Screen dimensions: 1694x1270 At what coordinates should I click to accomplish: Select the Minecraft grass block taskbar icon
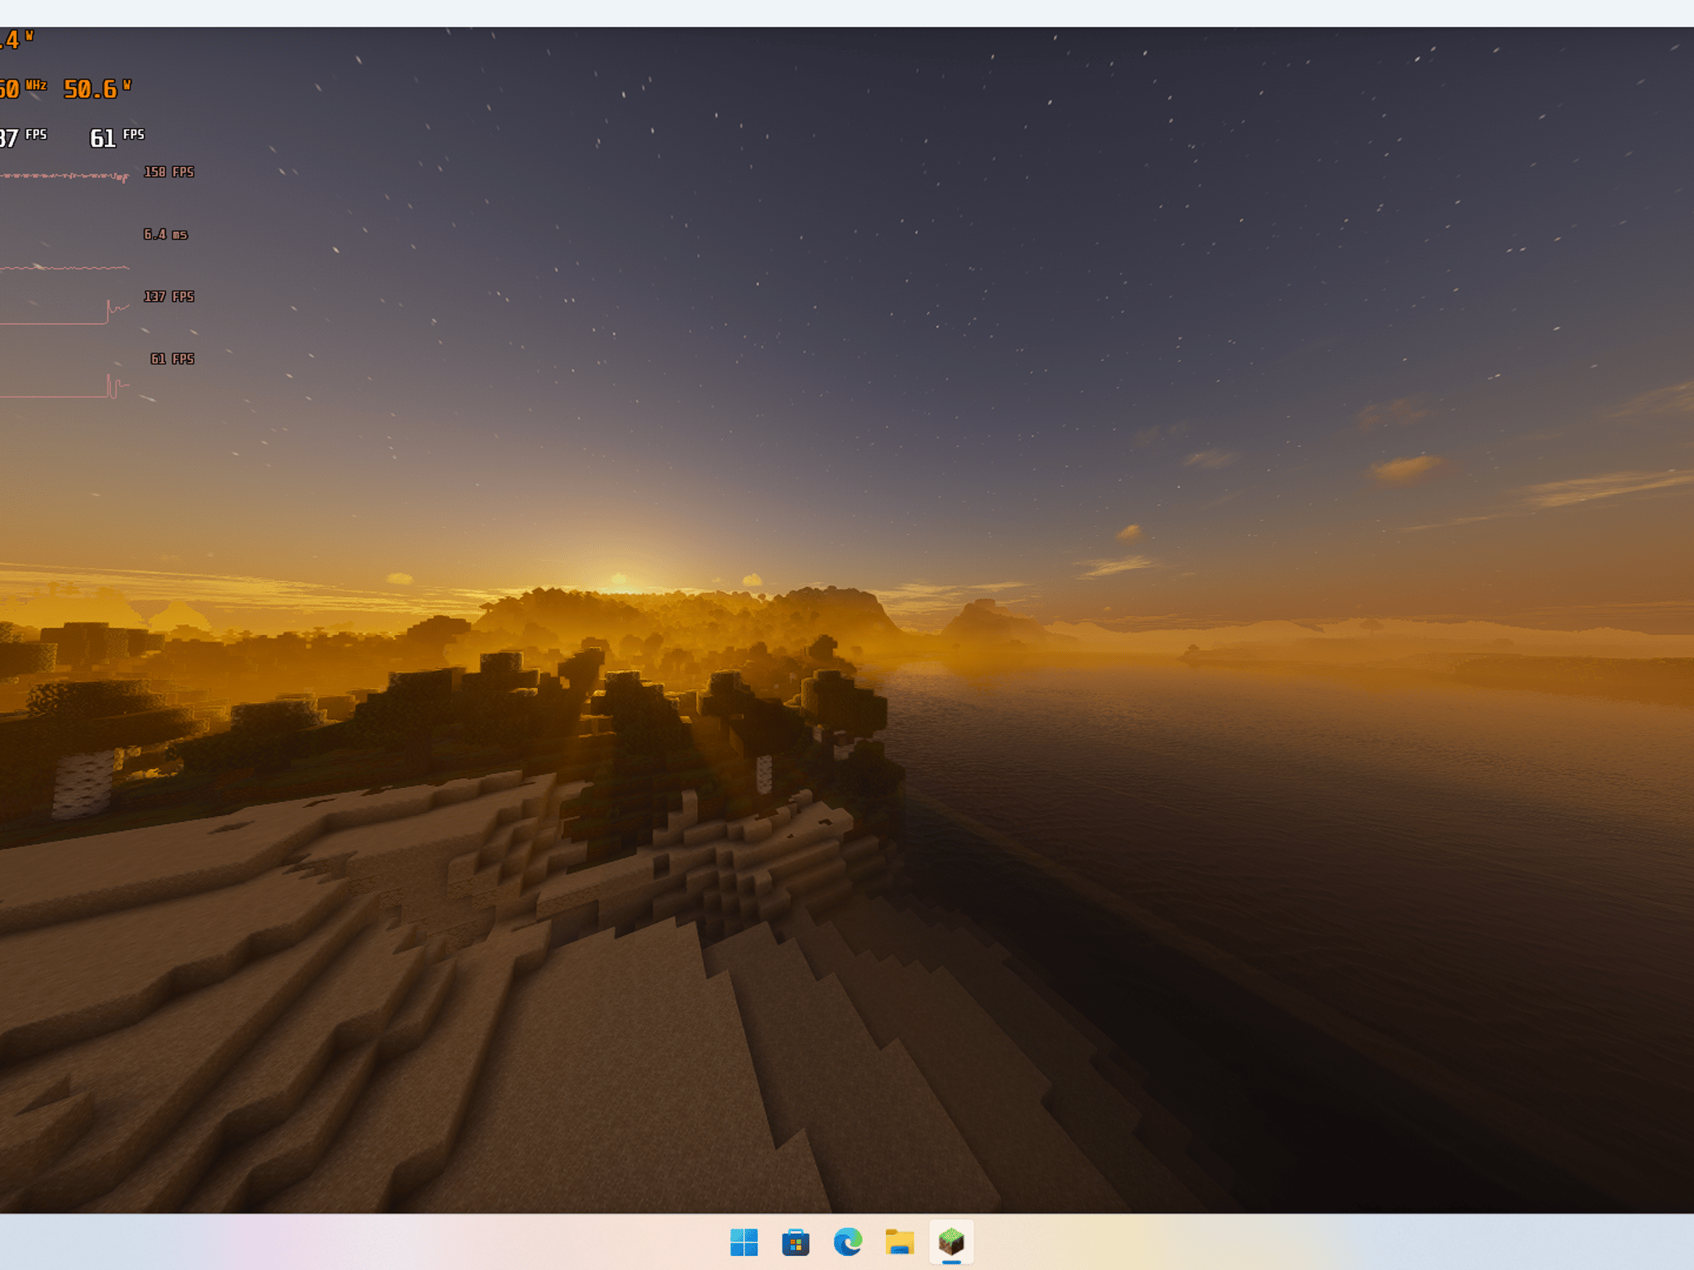(951, 1242)
